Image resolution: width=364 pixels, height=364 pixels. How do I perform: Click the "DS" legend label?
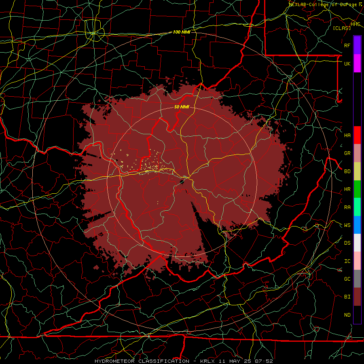click(x=347, y=243)
